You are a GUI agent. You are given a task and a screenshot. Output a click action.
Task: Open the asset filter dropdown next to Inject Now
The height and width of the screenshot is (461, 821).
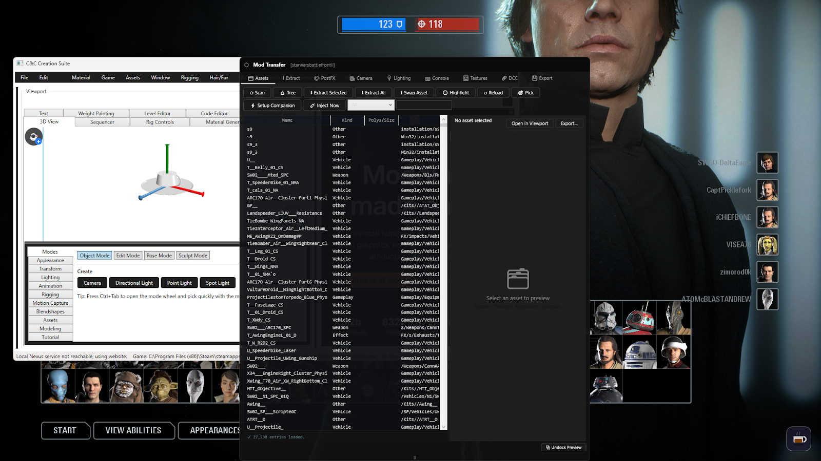tap(371, 105)
